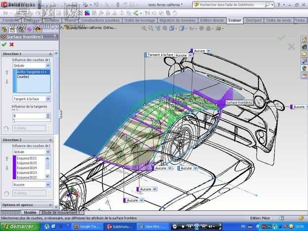Open the Constructions soudées tab

click(100, 20)
